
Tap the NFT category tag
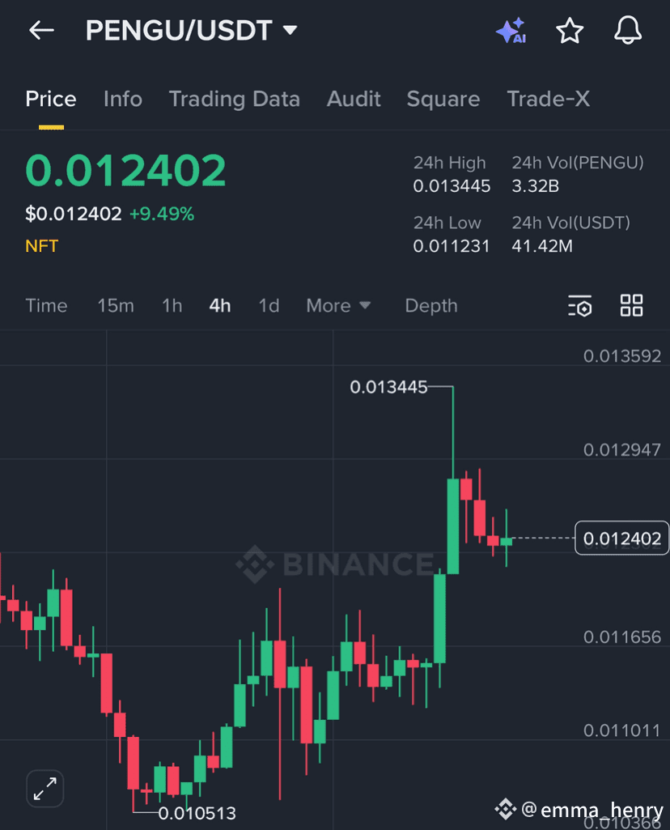coord(42,245)
